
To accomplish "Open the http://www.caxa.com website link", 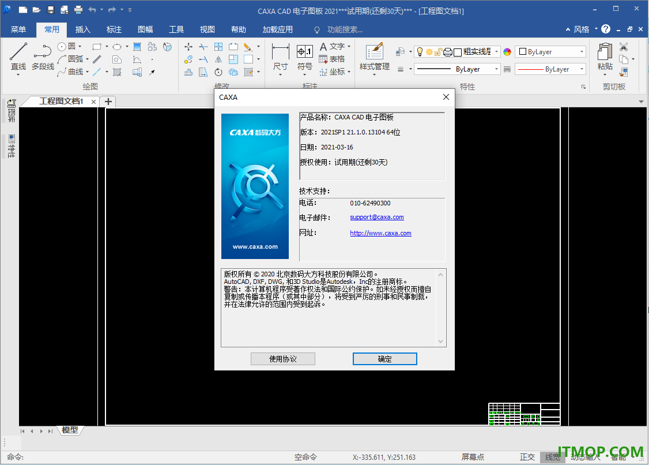I will click(x=380, y=233).
